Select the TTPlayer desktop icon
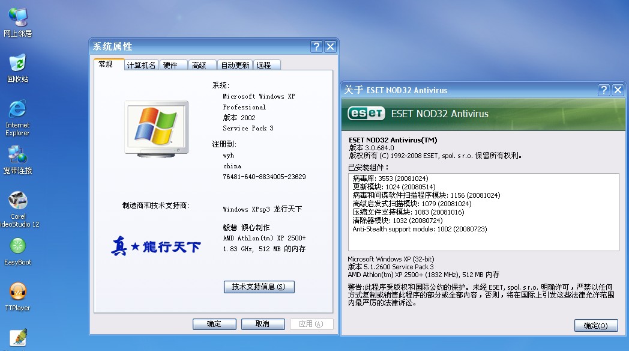This screenshot has width=629, height=351. pos(17,297)
